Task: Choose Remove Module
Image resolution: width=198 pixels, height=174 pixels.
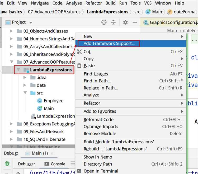Action: tap(131, 134)
